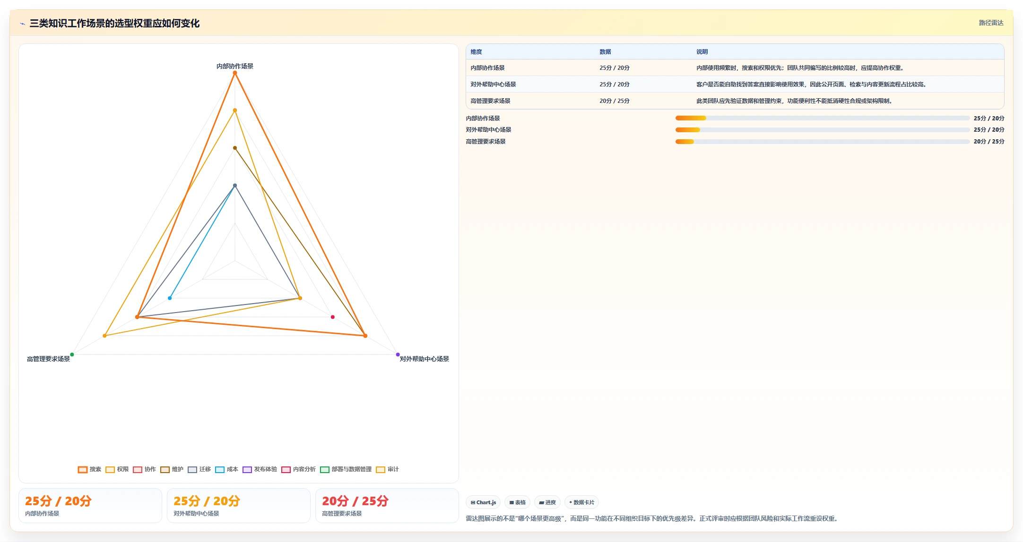Image resolution: width=1023 pixels, height=542 pixels.
Task: Toggle the 审计 legend entry
Action: [387, 469]
